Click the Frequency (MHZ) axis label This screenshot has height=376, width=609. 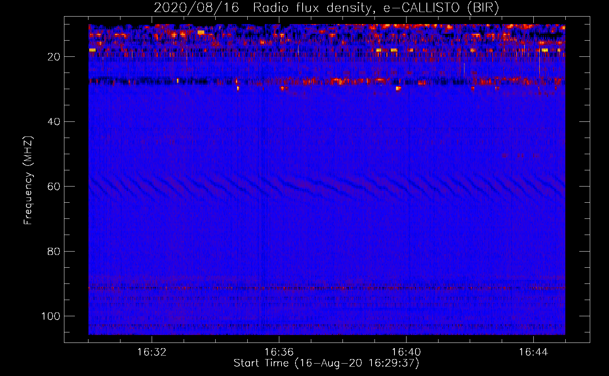pos(29,180)
